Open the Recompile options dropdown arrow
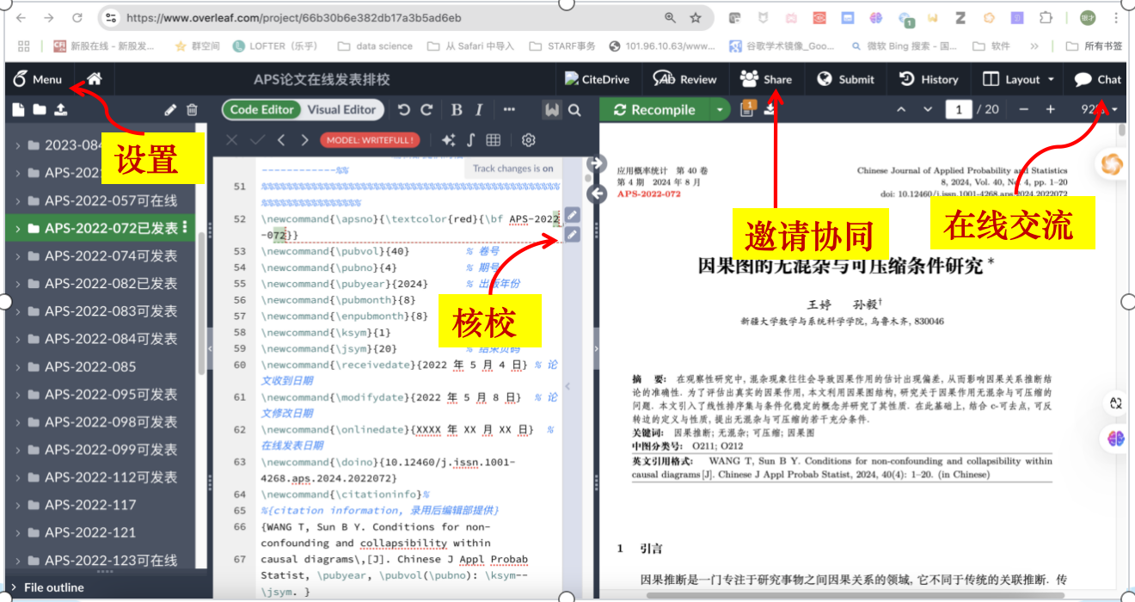 (x=720, y=110)
